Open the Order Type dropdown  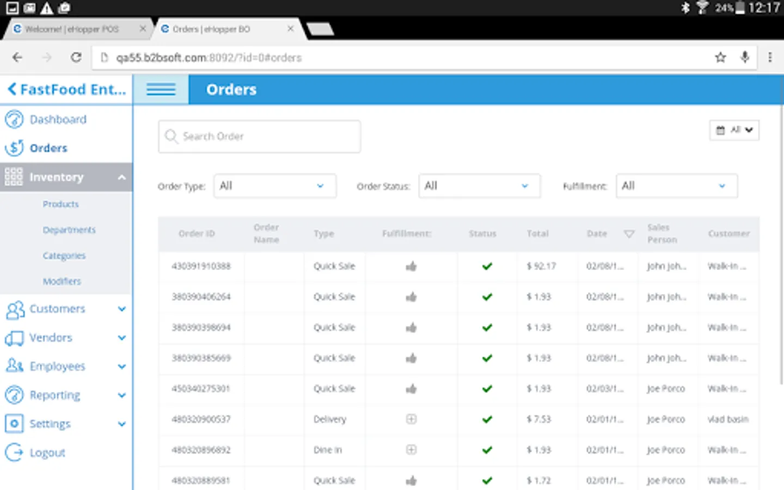click(274, 186)
